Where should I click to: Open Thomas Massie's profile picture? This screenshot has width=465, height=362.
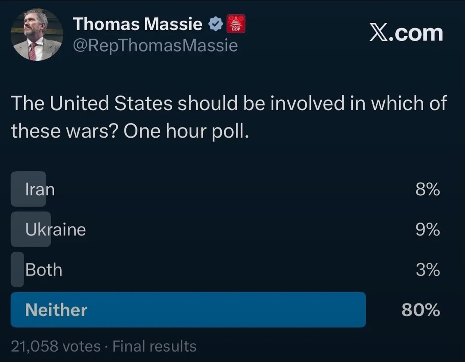pos(37,35)
